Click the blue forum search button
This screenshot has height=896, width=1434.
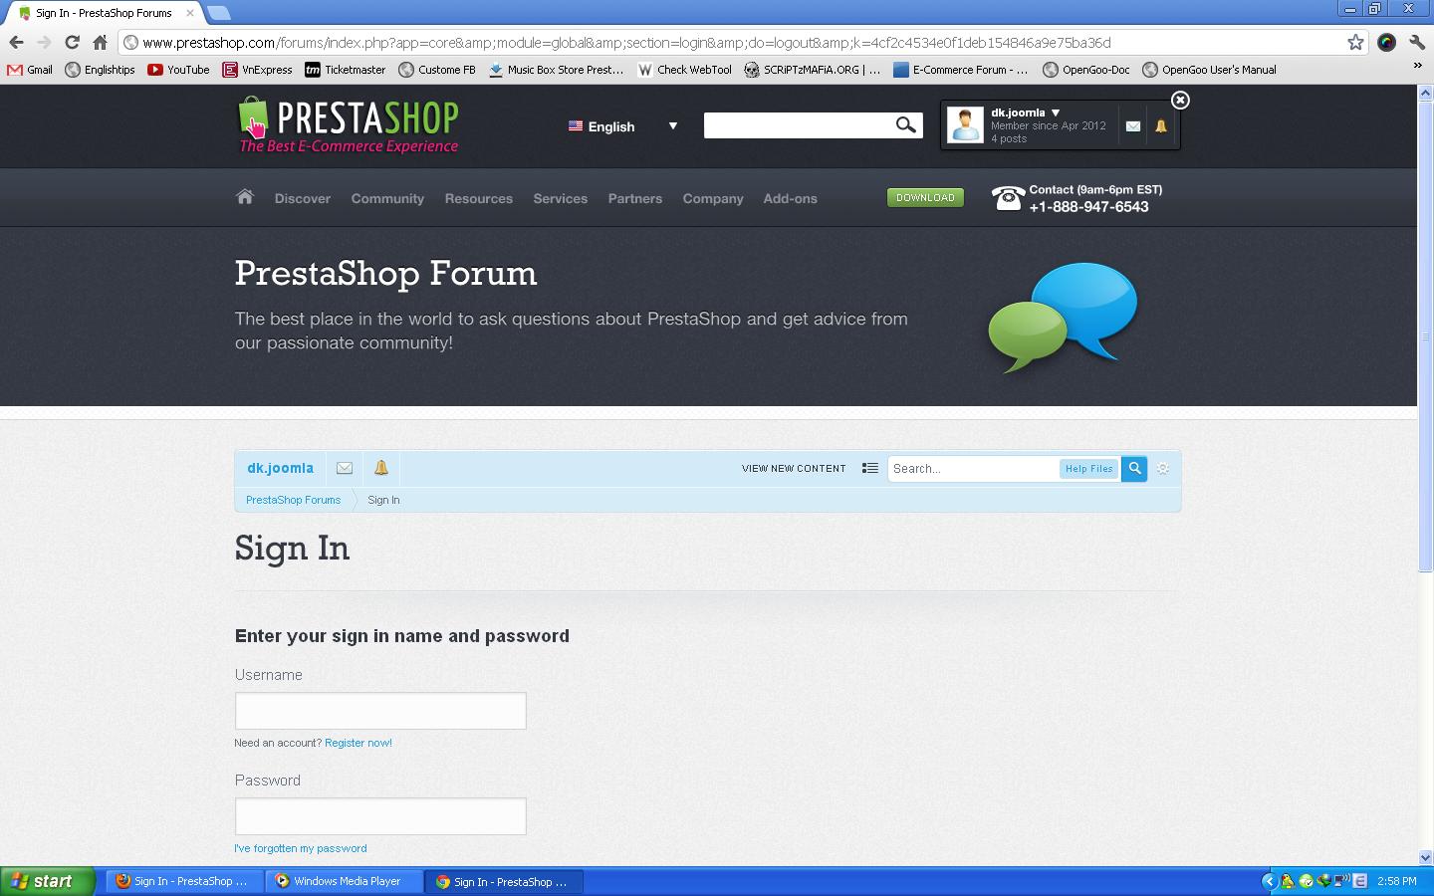click(1134, 468)
